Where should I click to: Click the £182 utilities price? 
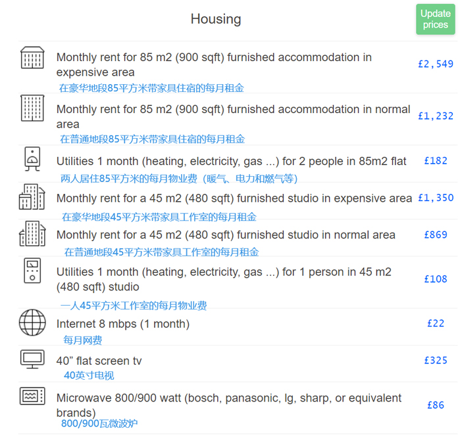click(436, 161)
